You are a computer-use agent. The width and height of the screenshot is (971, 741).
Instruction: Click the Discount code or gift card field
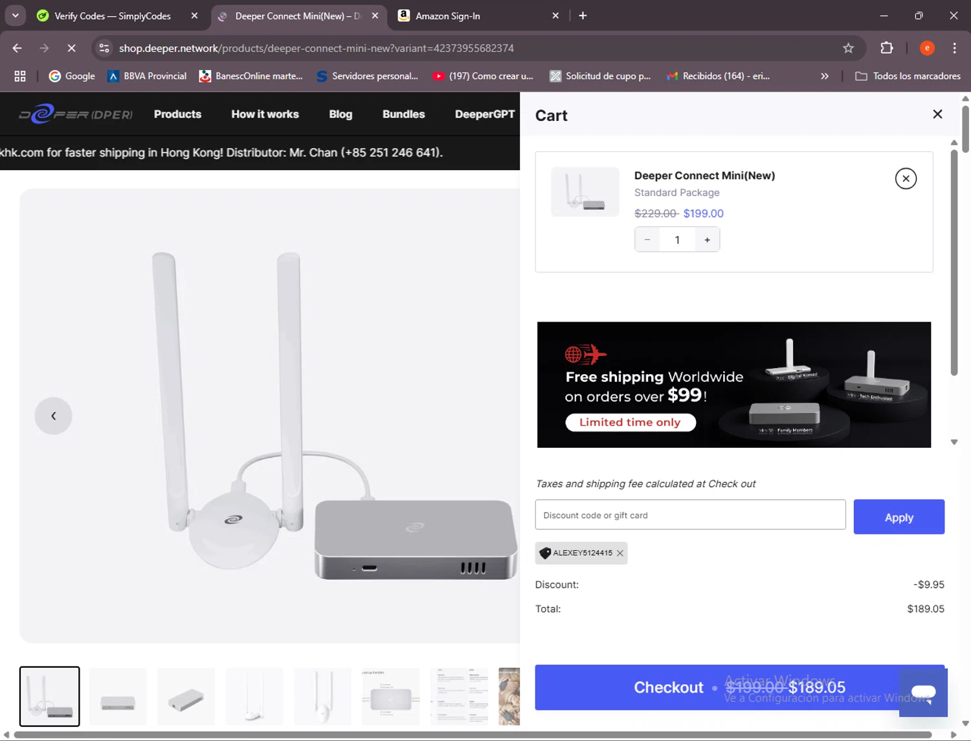coord(690,515)
